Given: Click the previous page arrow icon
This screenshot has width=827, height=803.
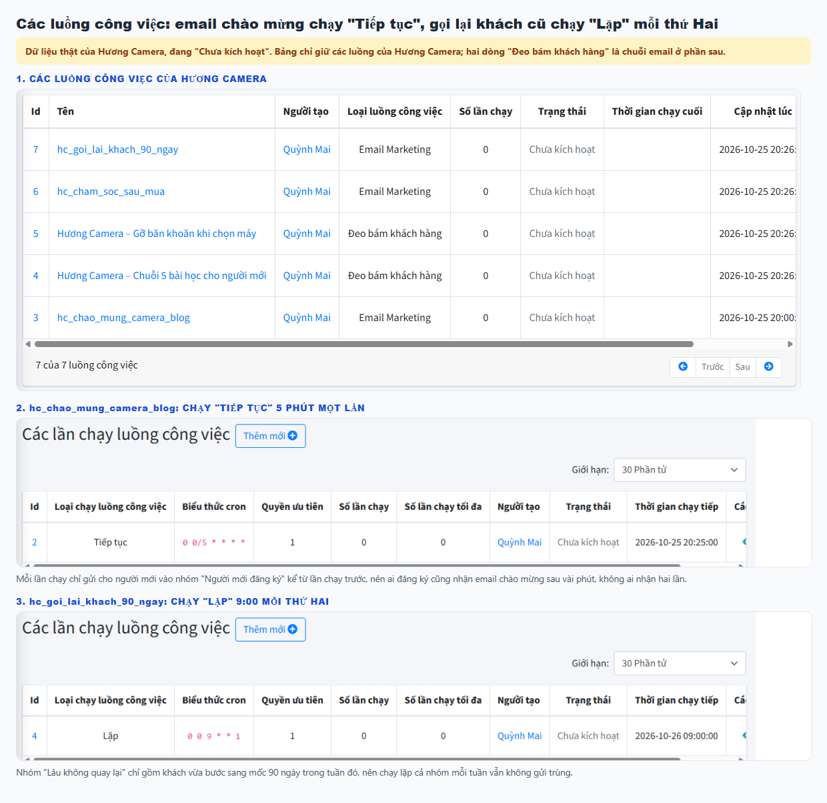Looking at the screenshot, I should [683, 366].
